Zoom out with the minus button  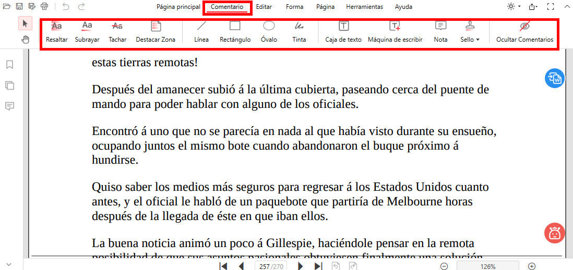(444, 266)
